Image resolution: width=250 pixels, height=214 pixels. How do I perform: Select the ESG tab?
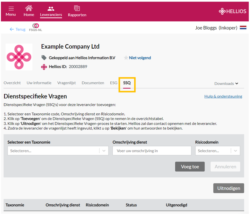(x=114, y=83)
